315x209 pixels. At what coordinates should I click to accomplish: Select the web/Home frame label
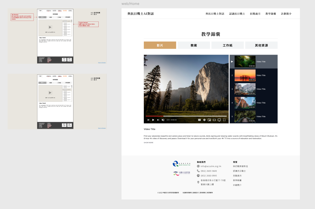tap(130, 4)
